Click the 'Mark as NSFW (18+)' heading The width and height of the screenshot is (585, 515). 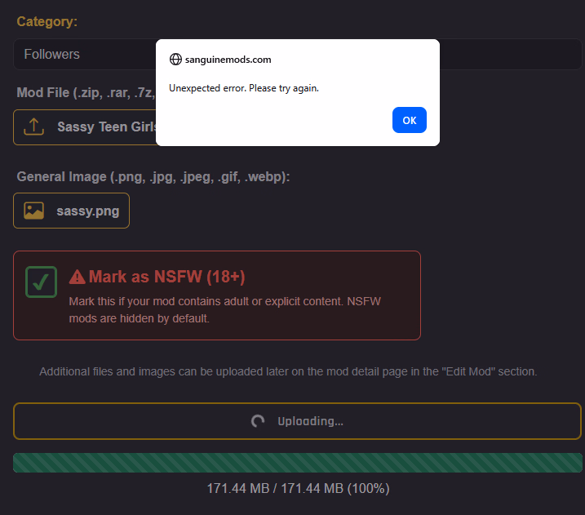[x=166, y=277]
